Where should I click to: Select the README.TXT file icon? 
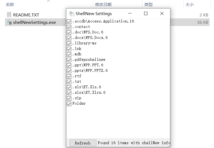pyautogui.click(x=9, y=15)
